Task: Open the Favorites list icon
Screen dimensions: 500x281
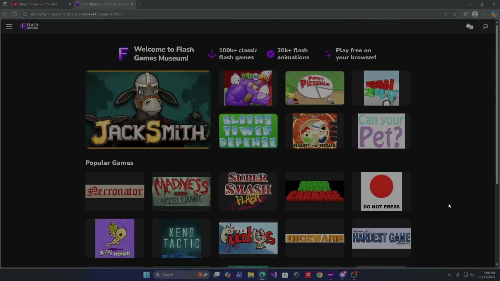Action: 466,14
